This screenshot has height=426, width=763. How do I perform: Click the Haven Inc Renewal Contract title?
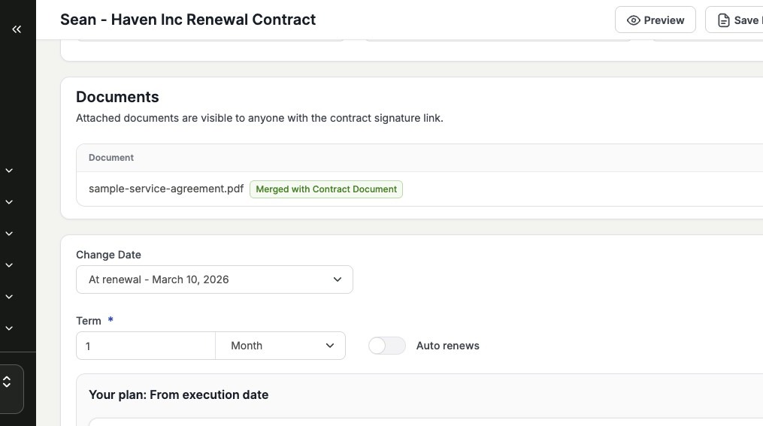point(188,20)
